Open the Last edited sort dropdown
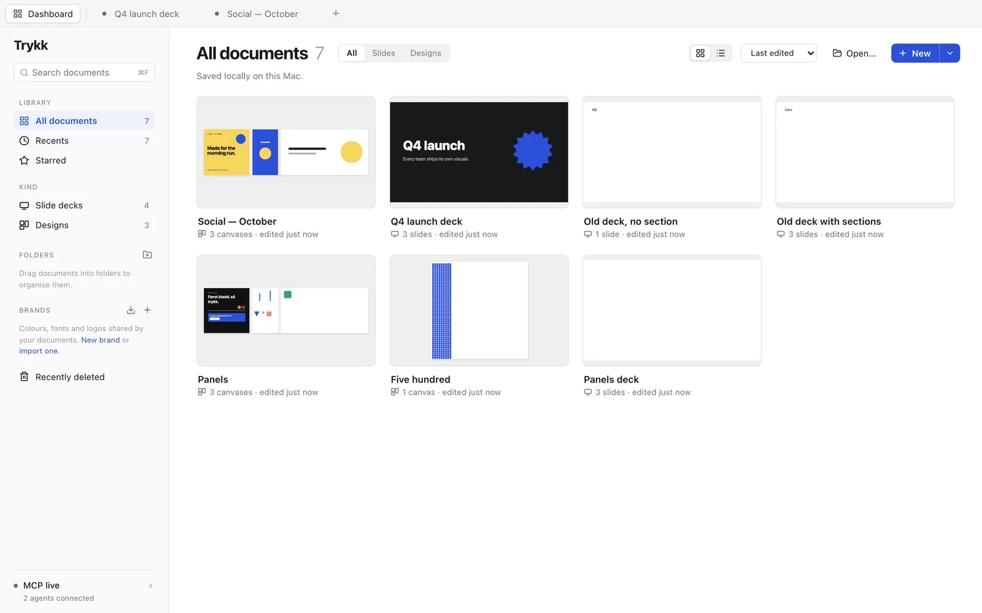The width and height of the screenshot is (982, 613). click(779, 53)
